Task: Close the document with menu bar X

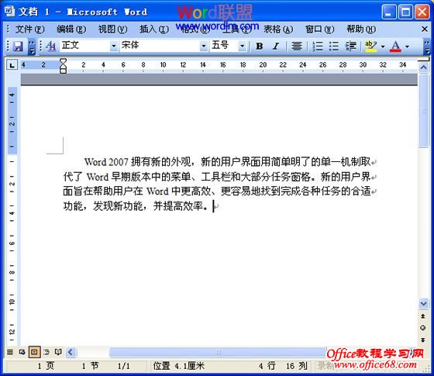Action: 425,29
